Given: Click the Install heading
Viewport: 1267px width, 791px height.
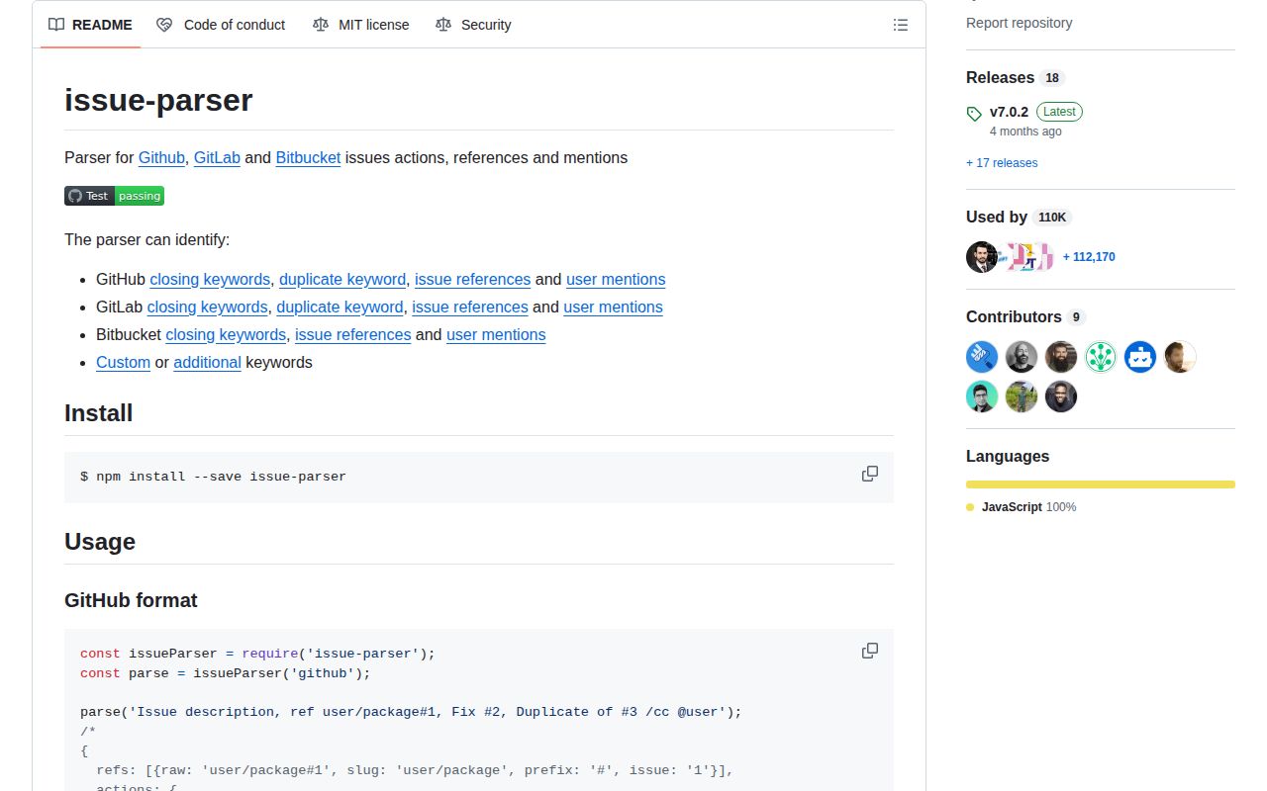Looking at the screenshot, I should click(98, 412).
